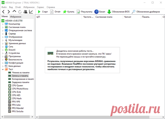
Task: Open the graph chart icon in the toolbar
Action: (31, 12)
